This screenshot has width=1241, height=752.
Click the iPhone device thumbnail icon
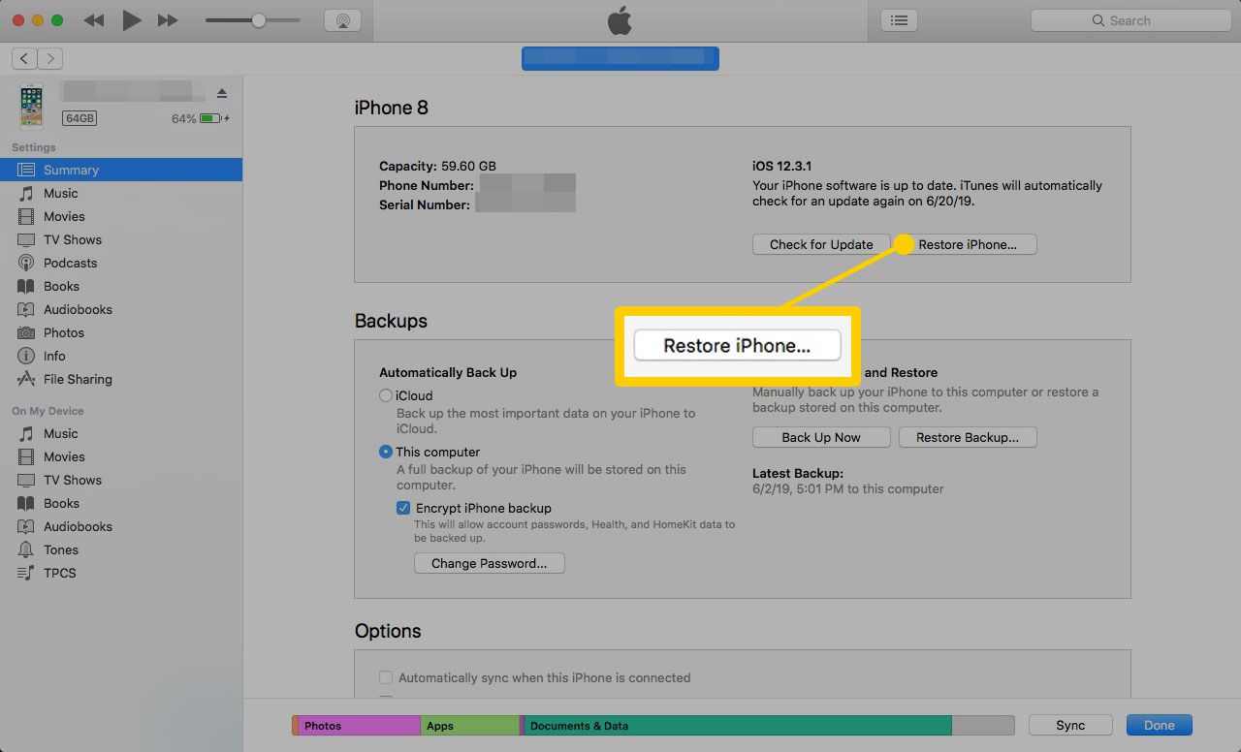[31, 107]
